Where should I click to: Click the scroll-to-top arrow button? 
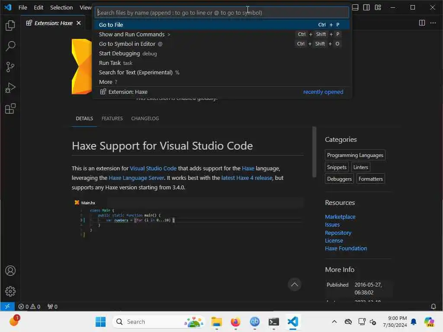pyautogui.click(x=294, y=284)
